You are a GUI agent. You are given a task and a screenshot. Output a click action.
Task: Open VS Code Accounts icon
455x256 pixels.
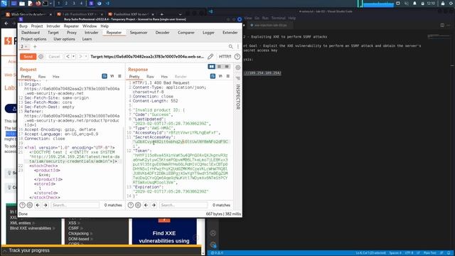pyautogui.click(x=213, y=233)
